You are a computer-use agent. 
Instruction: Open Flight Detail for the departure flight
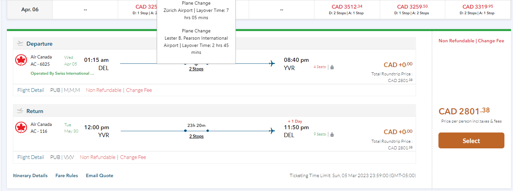pyautogui.click(x=31, y=90)
